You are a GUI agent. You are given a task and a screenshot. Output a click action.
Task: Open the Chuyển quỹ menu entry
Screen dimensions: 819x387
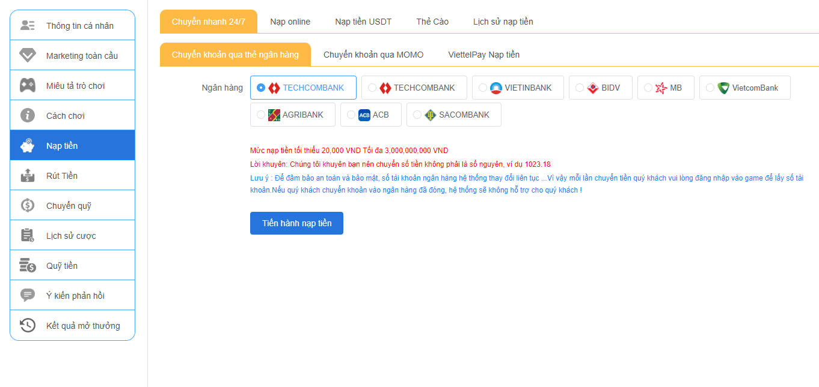[72, 205]
